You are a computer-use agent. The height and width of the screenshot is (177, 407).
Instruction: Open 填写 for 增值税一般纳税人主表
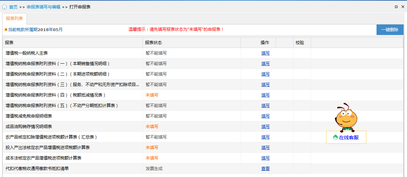pos(265,53)
